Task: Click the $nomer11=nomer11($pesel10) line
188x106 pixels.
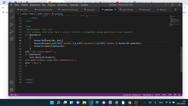Action: (x=49, y=46)
